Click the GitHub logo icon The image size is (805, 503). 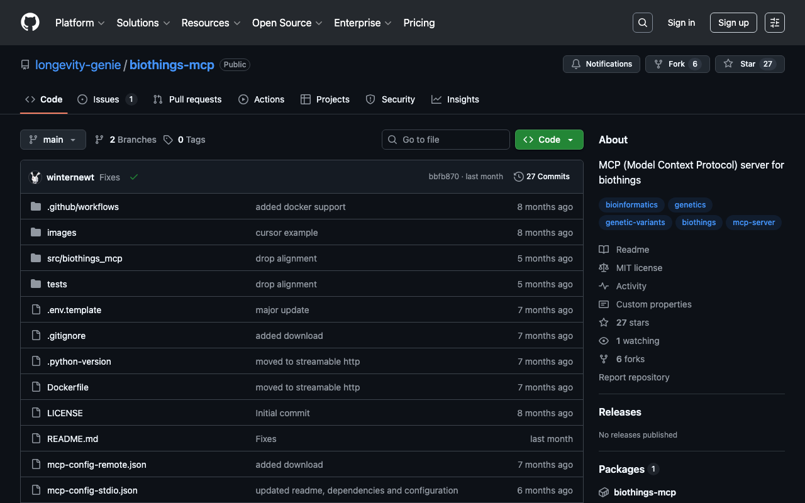coord(30,23)
